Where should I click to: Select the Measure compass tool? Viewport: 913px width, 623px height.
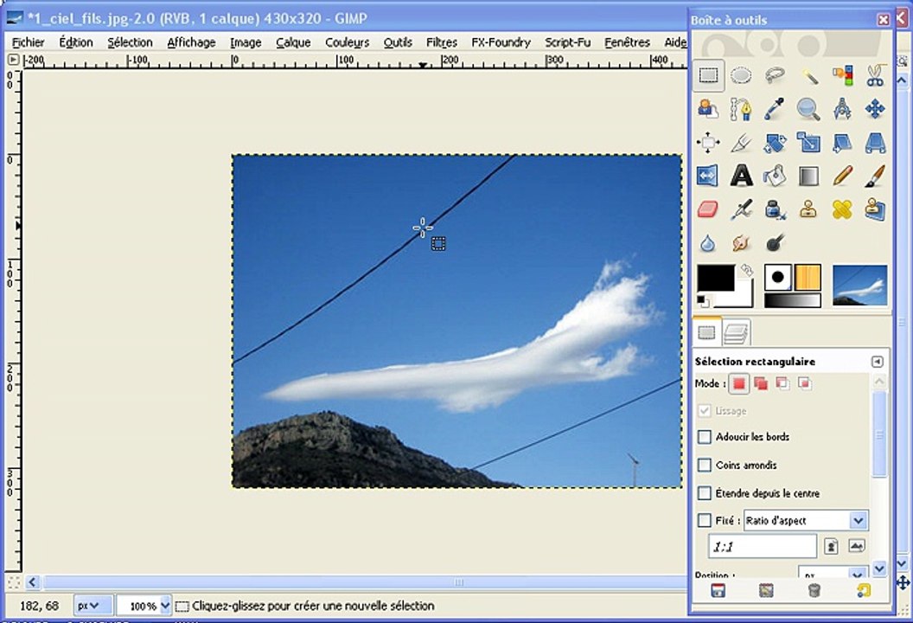842,108
